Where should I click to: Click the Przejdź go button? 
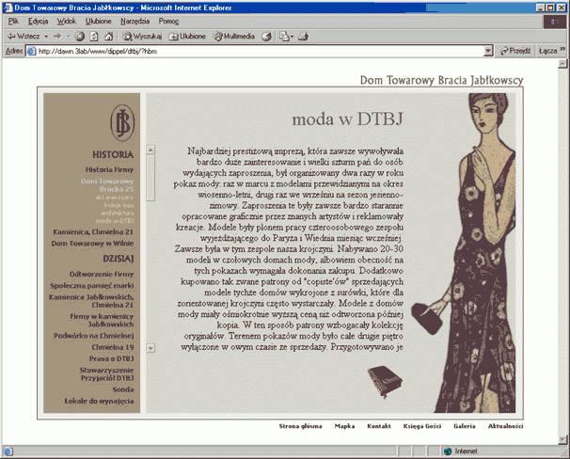tap(514, 51)
